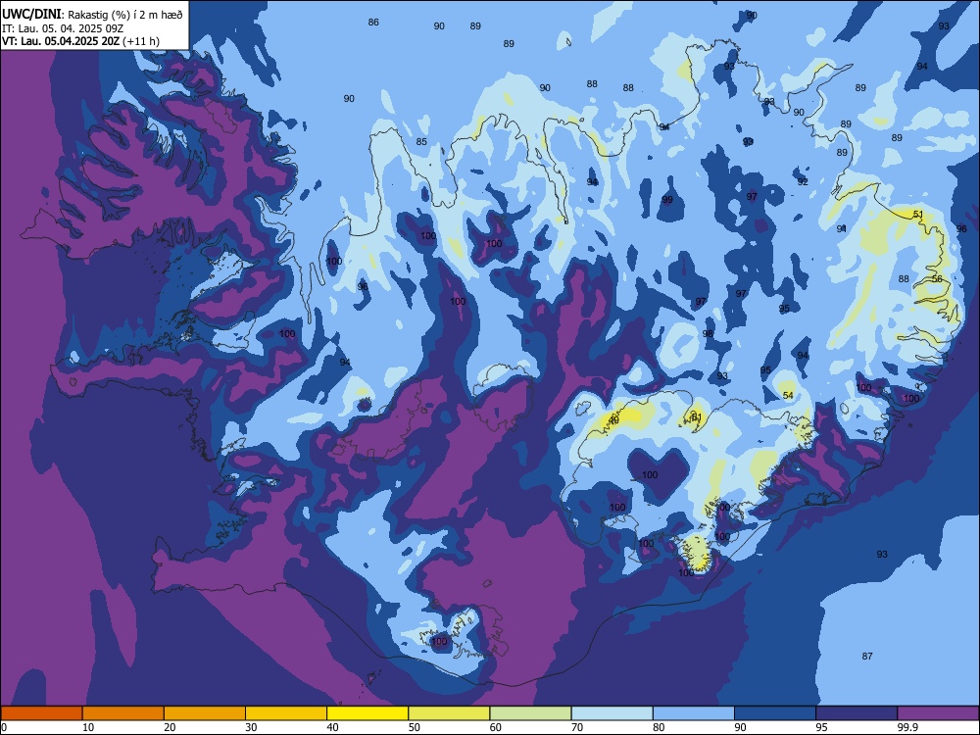The width and height of the screenshot is (980, 735).
Task: Click the dark orange 0–10 legend swatch
Action: click(41, 713)
